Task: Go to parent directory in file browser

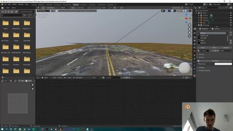Action: pyautogui.click(x=9, y=12)
